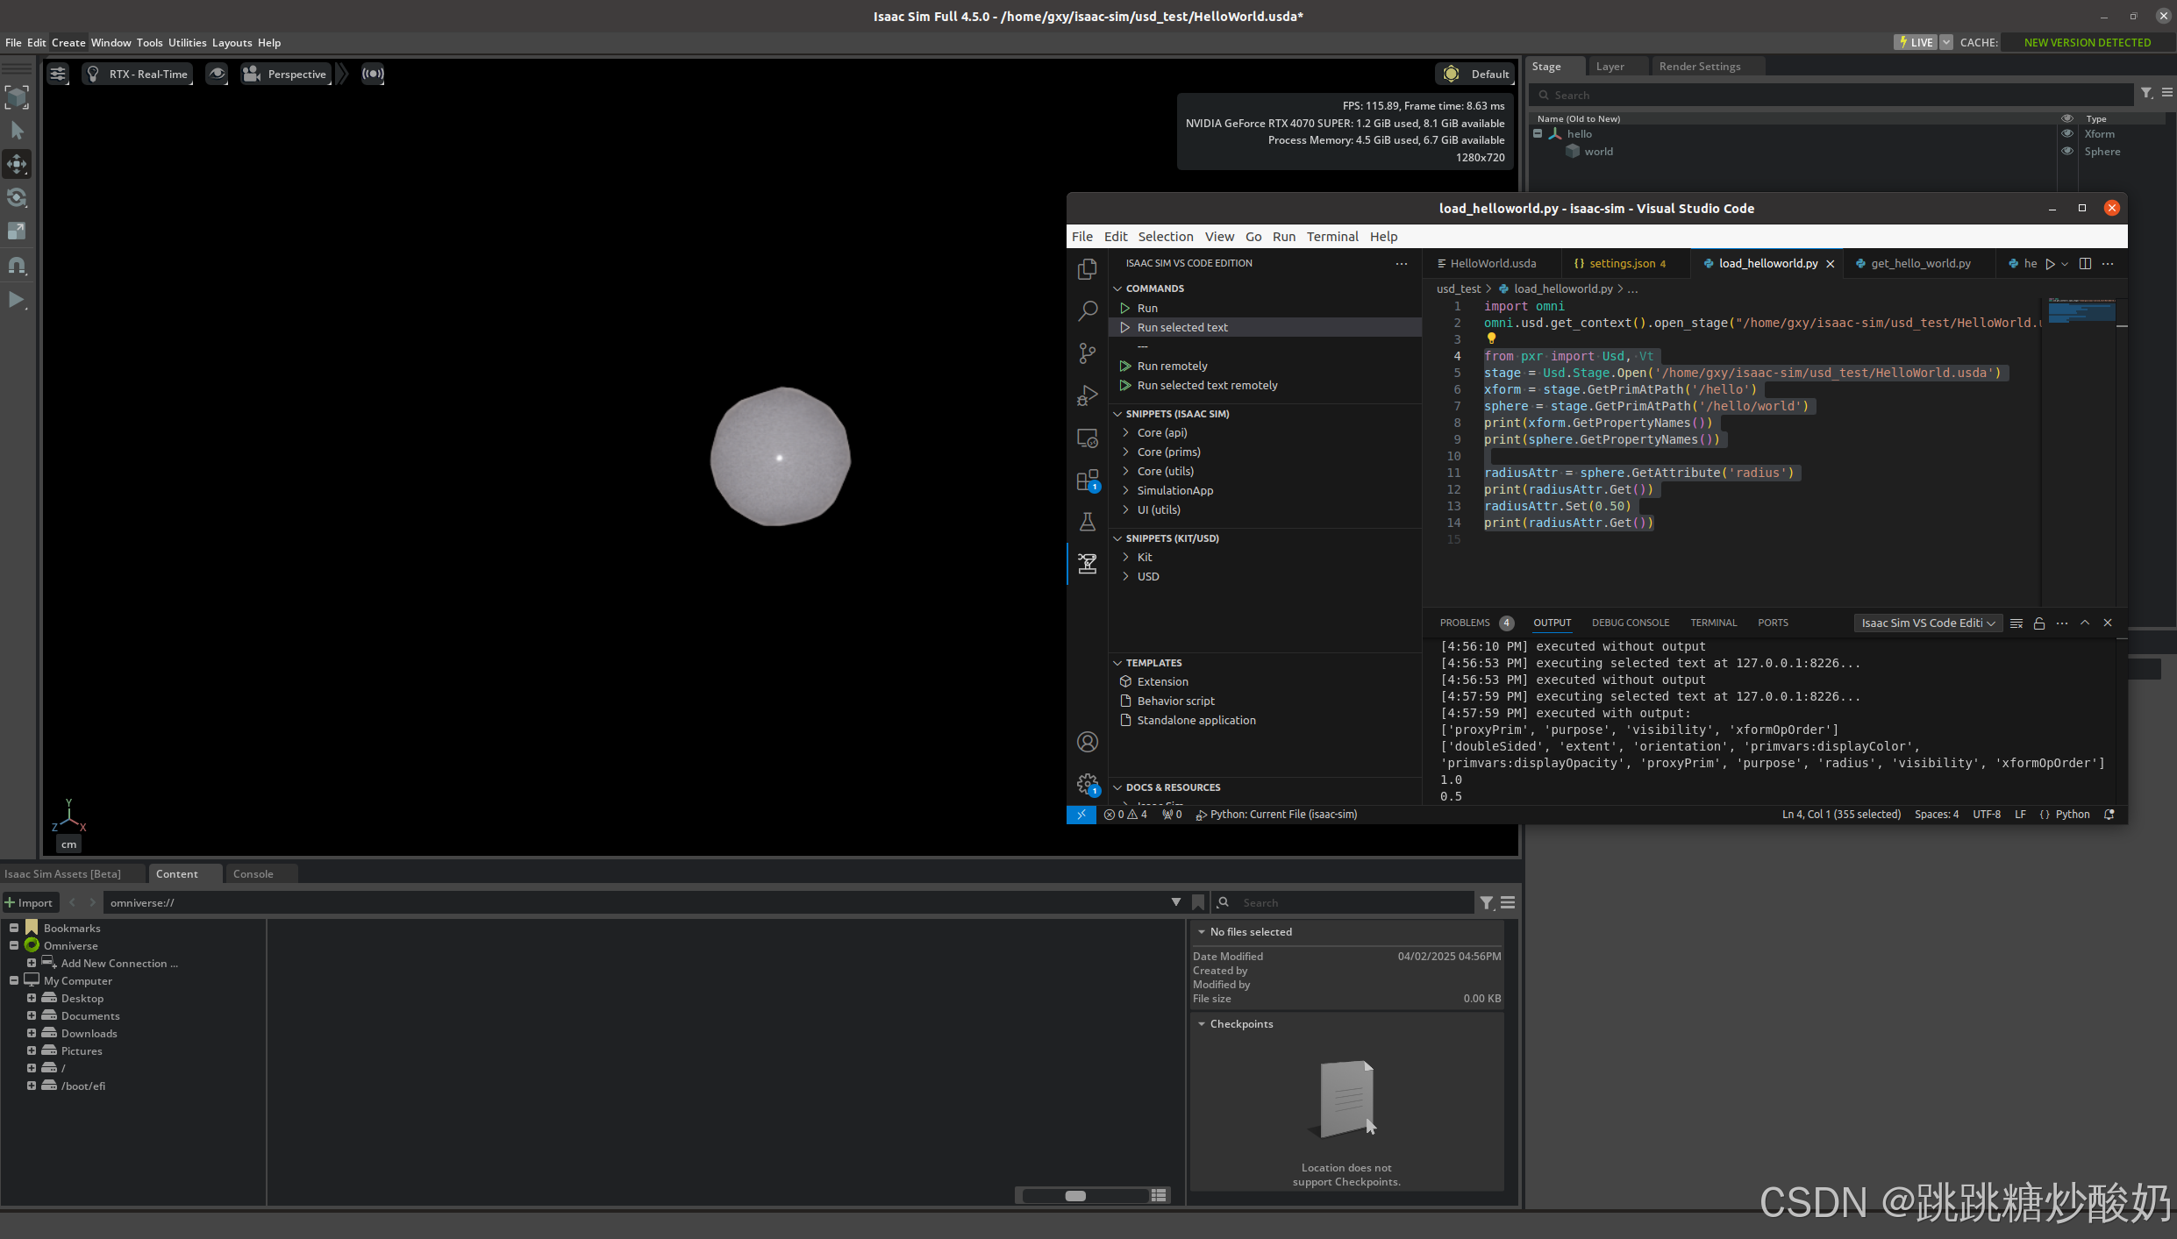The image size is (2177, 1239).
Task: Activate the Rotate tool in left toolbar
Action: 17,197
